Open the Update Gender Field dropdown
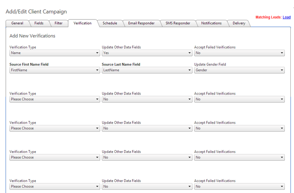 click(239, 70)
